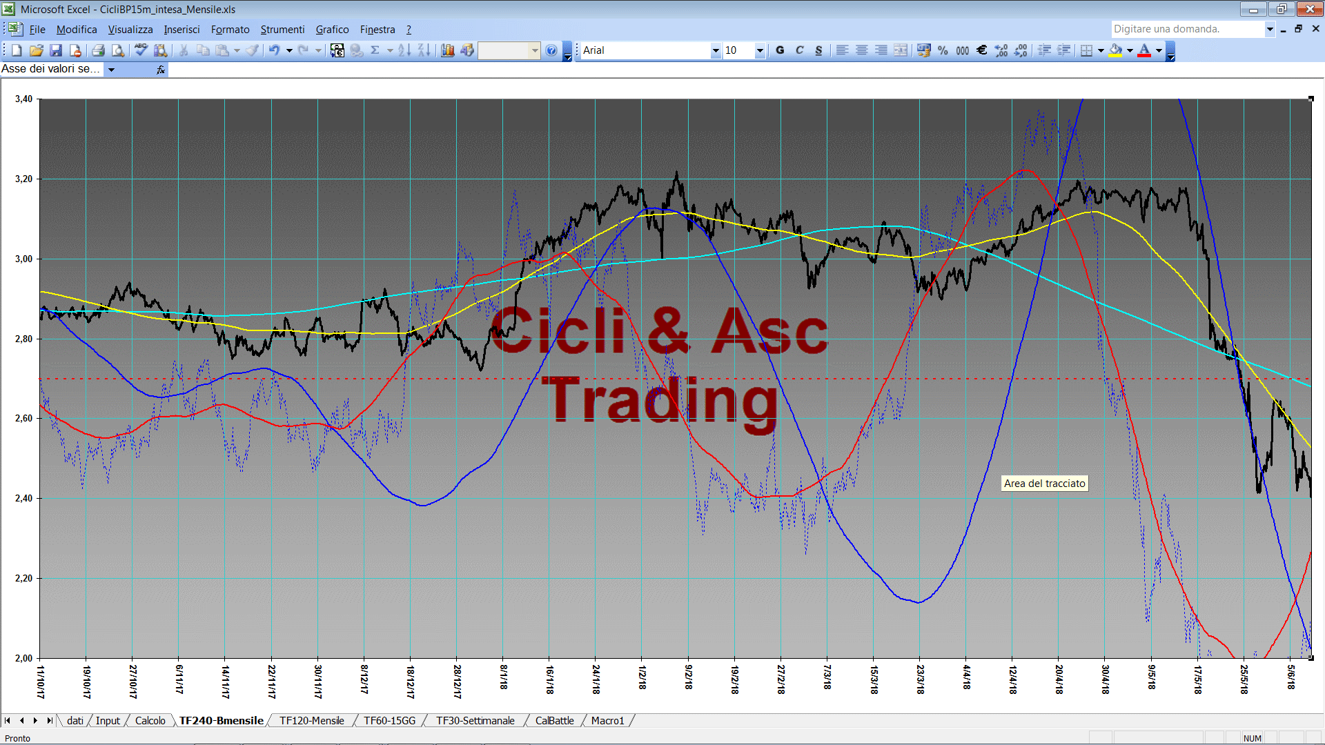This screenshot has height=745, width=1325.
Task: Click the function fx button
Action: click(x=161, y=70)
